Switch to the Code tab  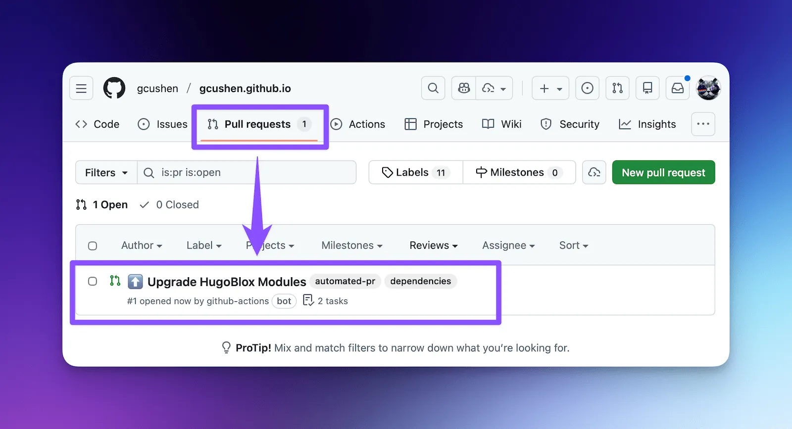(x=98, y=124)
